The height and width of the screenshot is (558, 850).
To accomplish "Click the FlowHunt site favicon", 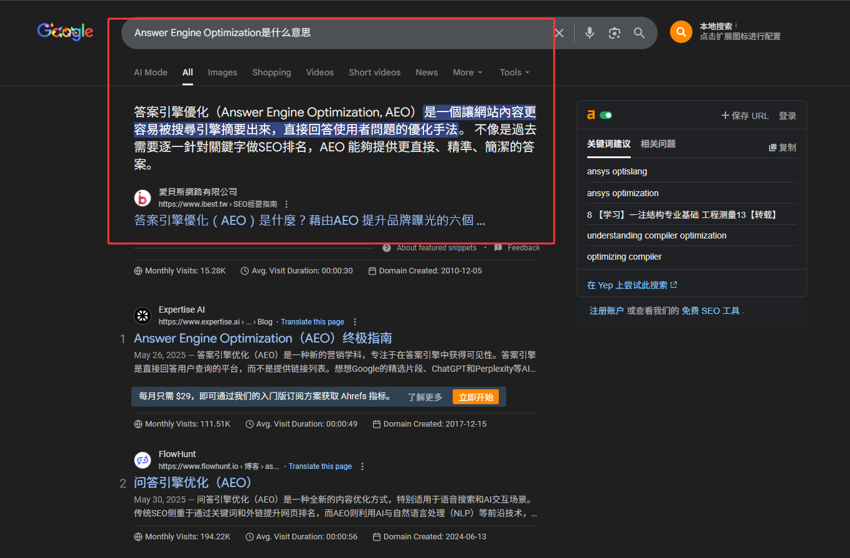I will [x=143, y=460].
